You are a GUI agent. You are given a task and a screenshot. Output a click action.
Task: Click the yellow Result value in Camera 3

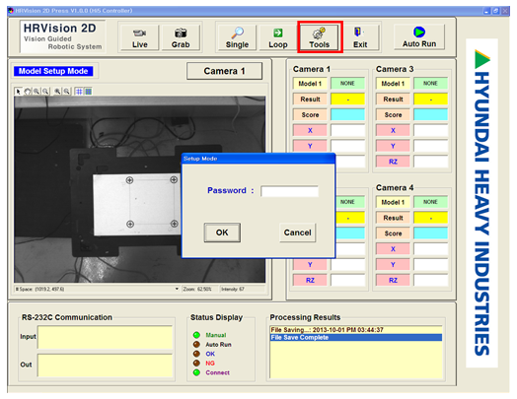[430, 100]
